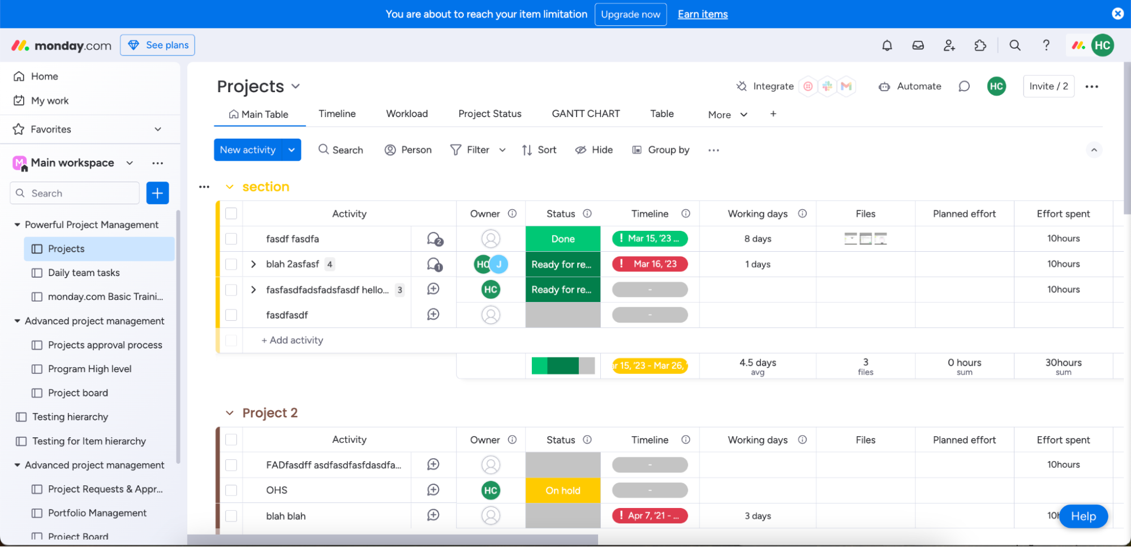The height and width of the screenshot is (547, 1131).
Task: Open conversation for fasdf fasdfa item
Action: click(435, 239)
